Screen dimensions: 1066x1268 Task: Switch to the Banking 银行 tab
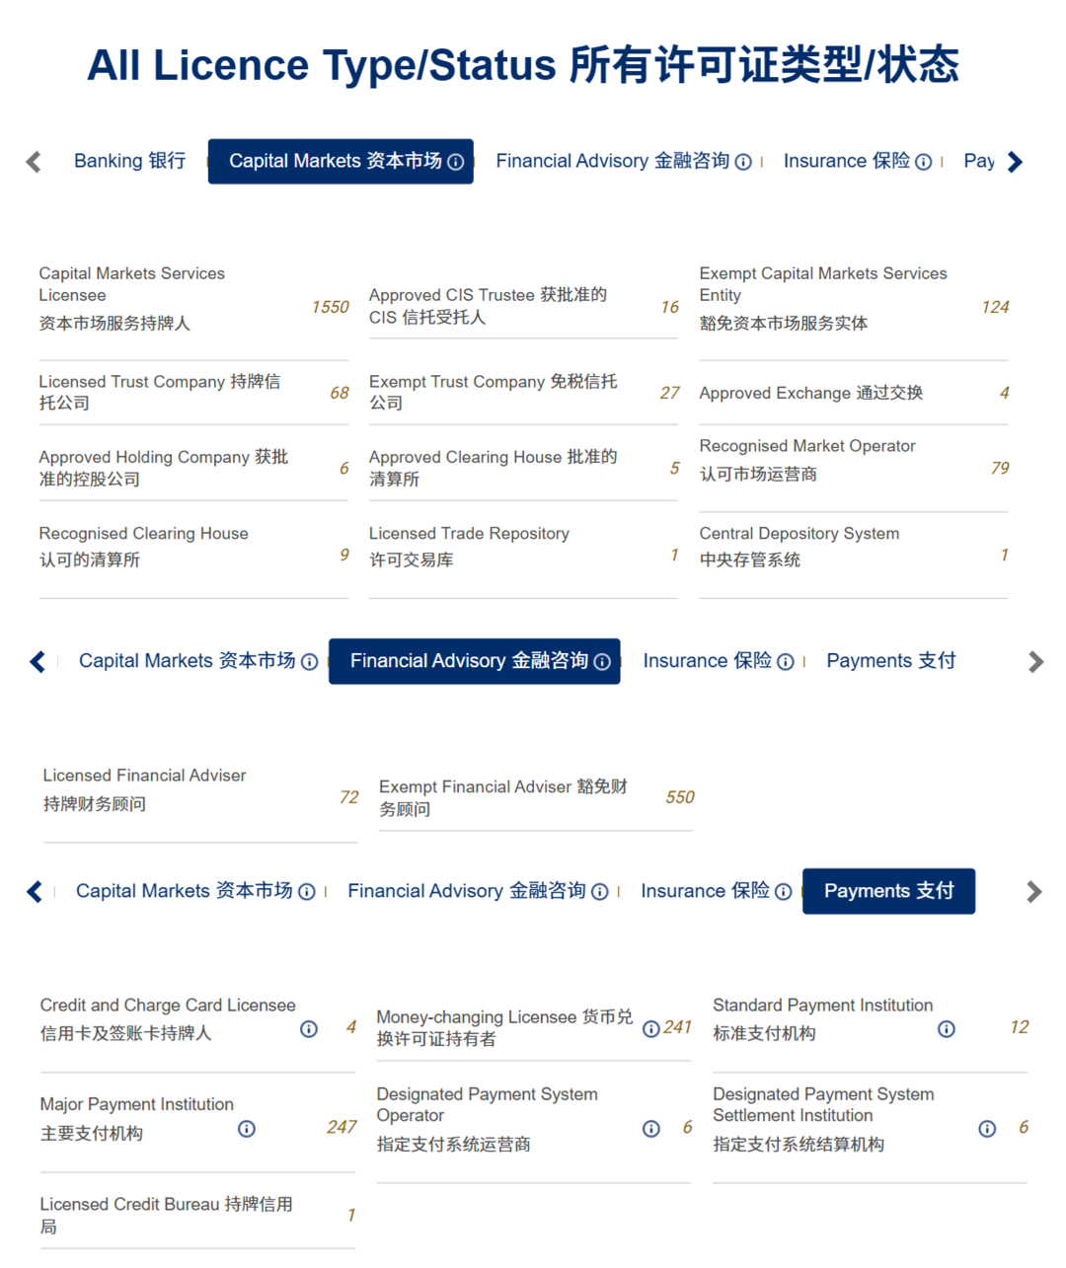(129, 161)
